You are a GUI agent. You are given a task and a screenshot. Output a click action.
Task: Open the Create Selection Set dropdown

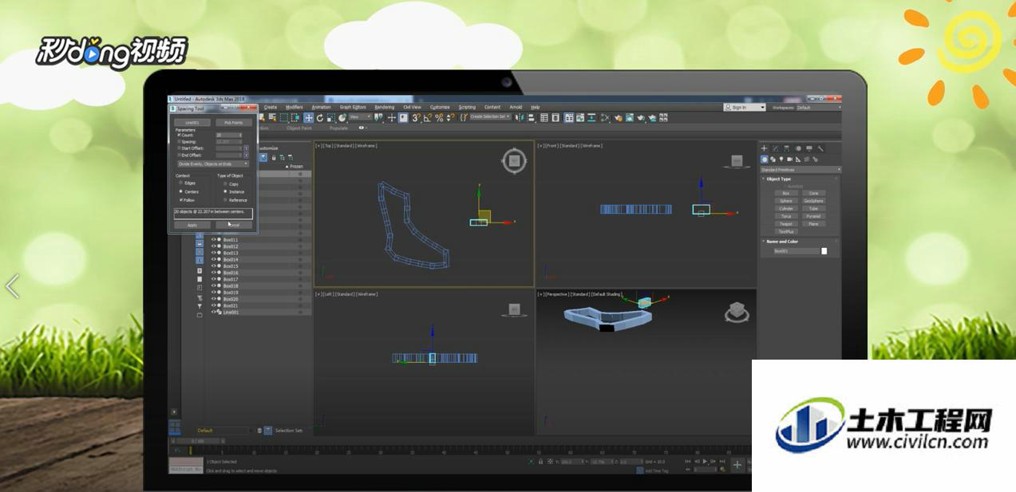tap(490, 116)
